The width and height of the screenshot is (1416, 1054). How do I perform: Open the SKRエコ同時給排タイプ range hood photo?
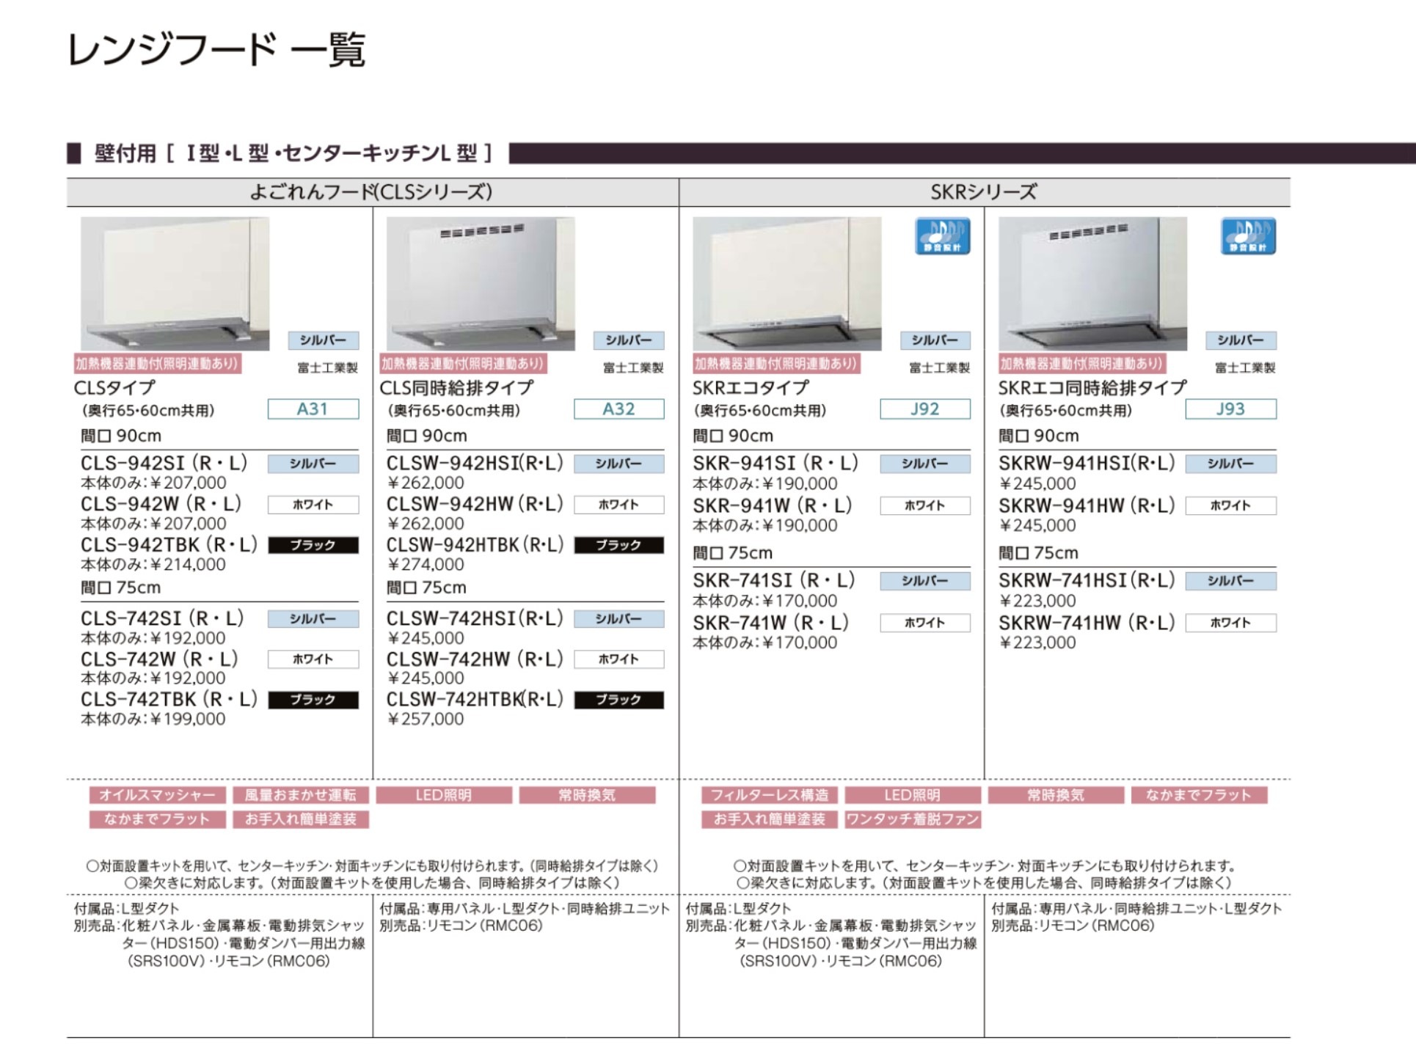point(1092,283)
